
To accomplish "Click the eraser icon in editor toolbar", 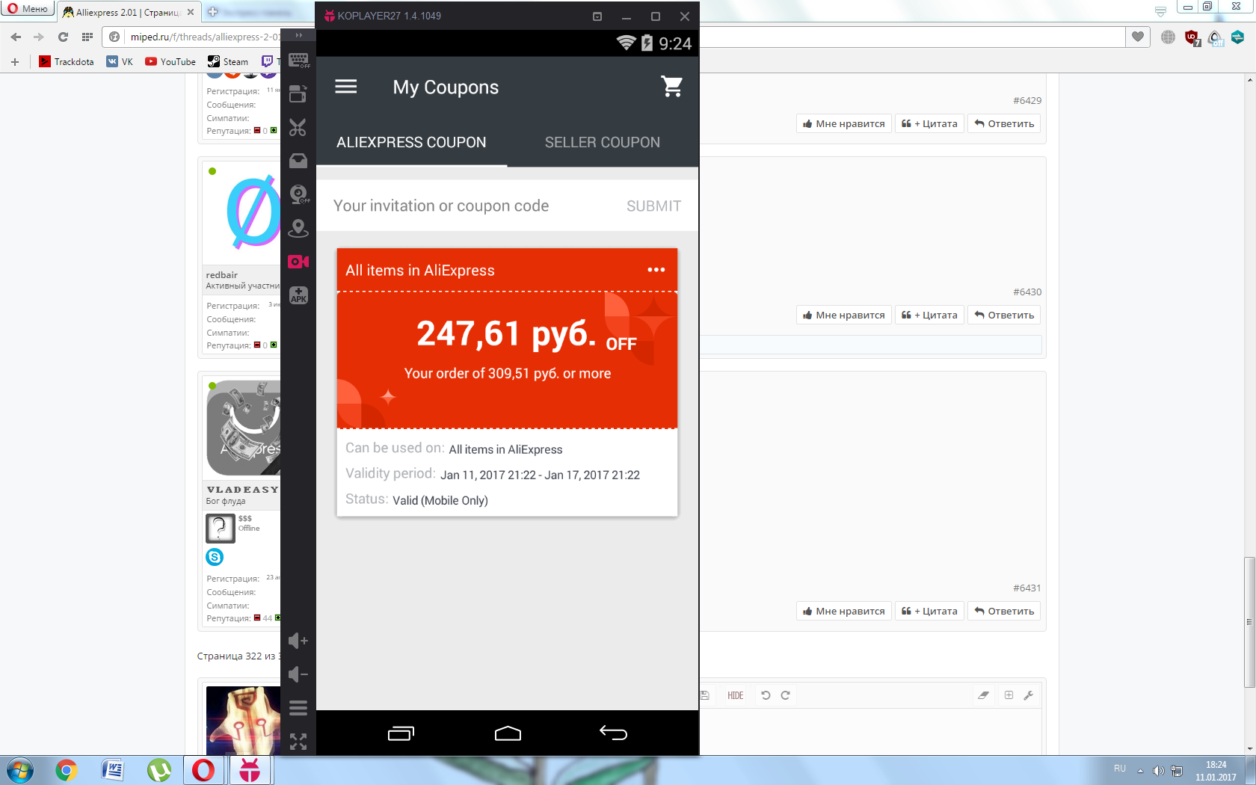I will tap(983, 695).
